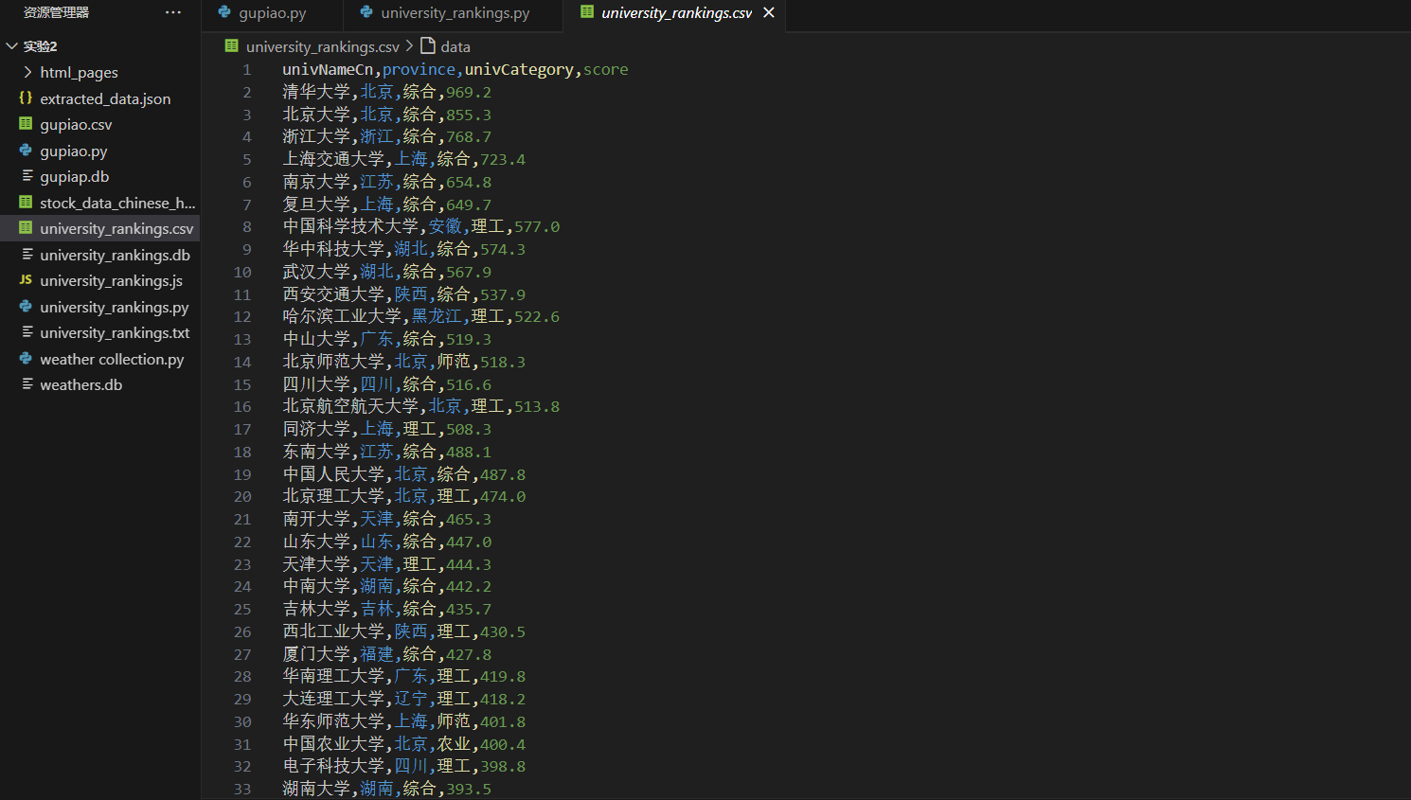Open explorer more actions ellipsis menu
The width and height of the screenshot is (1411, 800).
pos(173,12)
